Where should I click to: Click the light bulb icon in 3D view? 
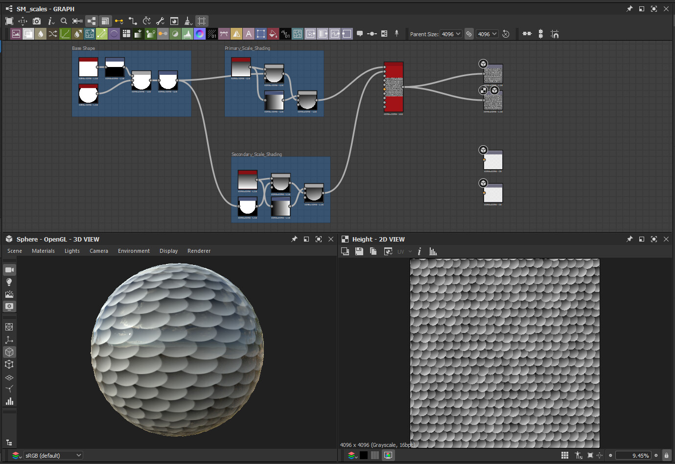pos(9,282)
